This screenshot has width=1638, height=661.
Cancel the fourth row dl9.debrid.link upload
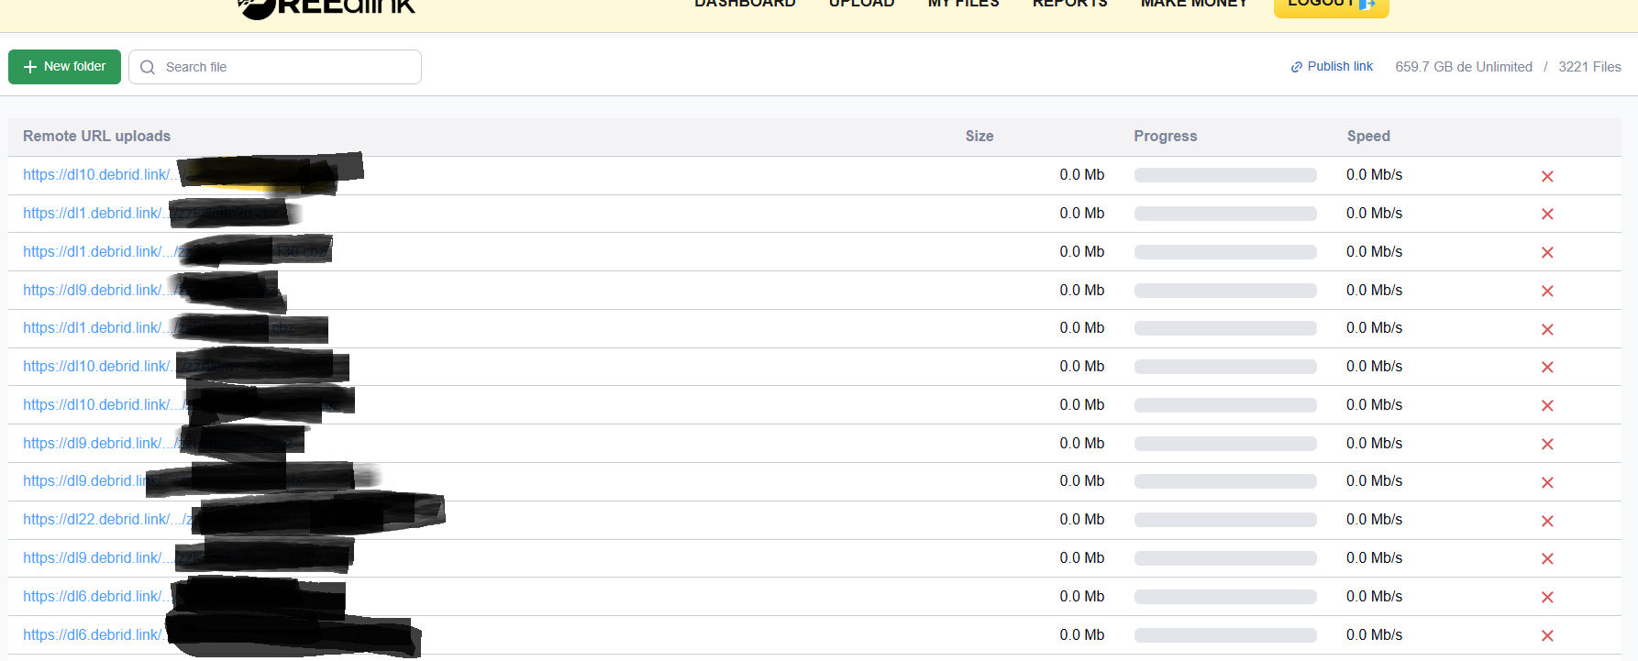pos(1547,291)
